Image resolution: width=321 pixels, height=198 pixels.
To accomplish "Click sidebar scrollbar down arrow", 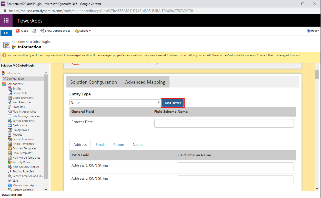I will 46,190.
